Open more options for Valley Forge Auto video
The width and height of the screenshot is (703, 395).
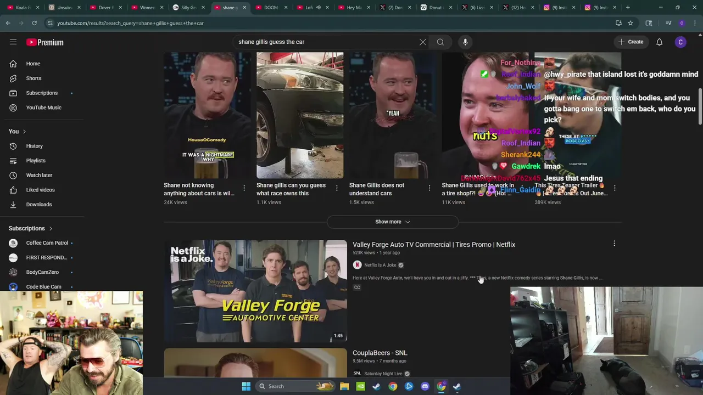coord(614,244)
